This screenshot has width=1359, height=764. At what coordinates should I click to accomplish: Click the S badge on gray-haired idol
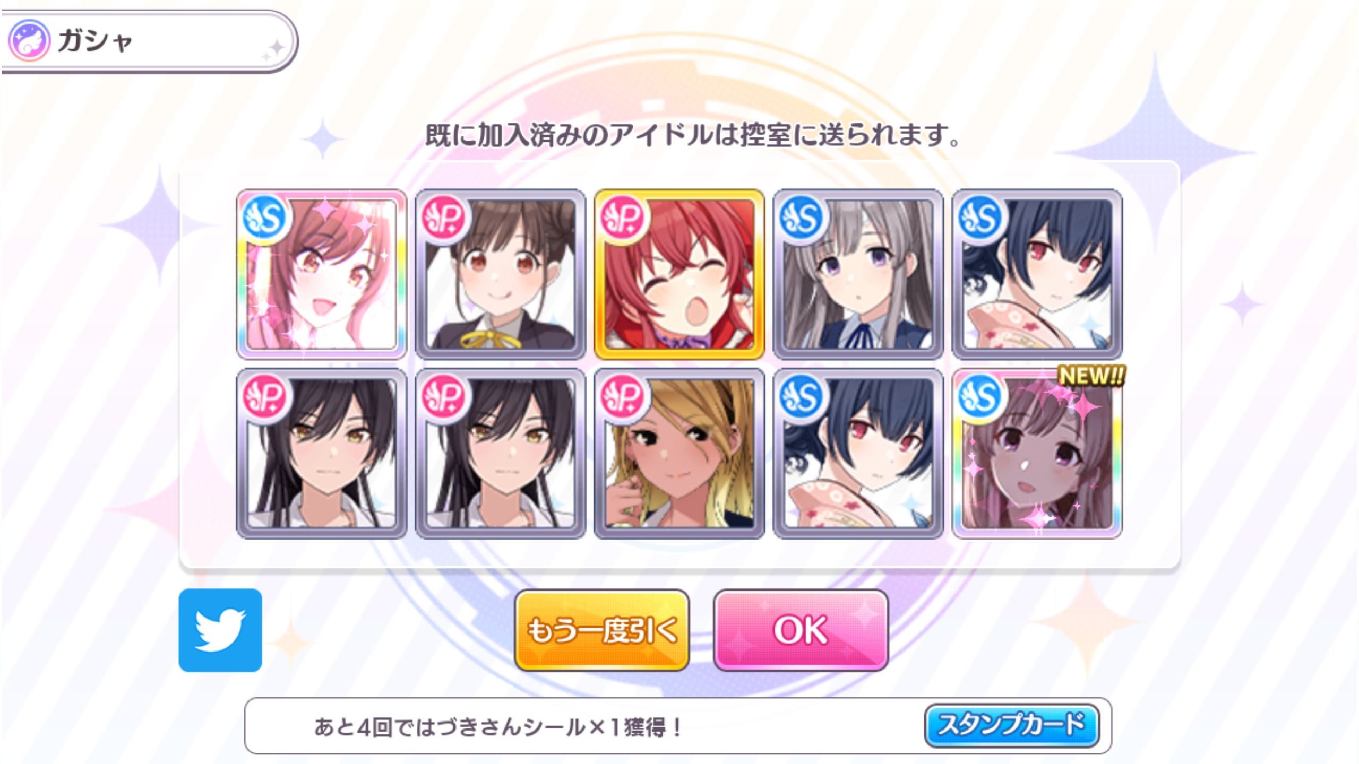pyautogui.click(x=802, y=218)
